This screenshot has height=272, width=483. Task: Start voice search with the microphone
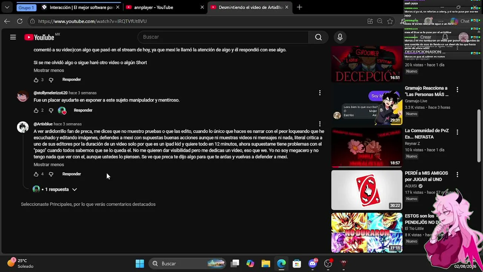[x=340, y=37]
